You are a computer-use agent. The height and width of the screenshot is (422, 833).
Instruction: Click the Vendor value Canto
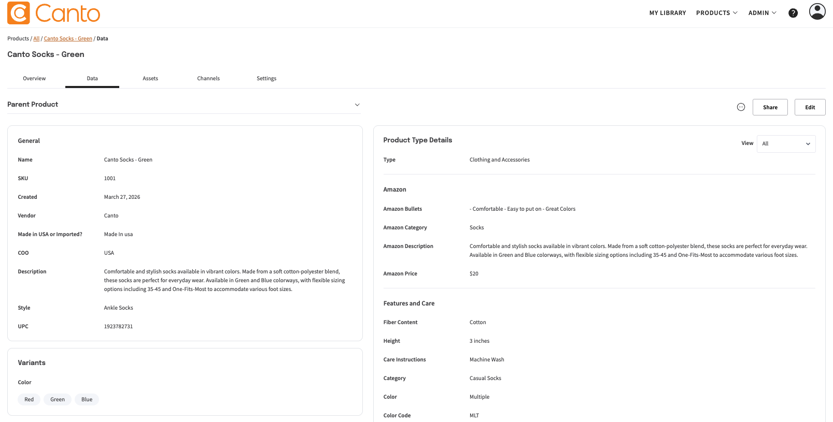[x=111, y=216]
